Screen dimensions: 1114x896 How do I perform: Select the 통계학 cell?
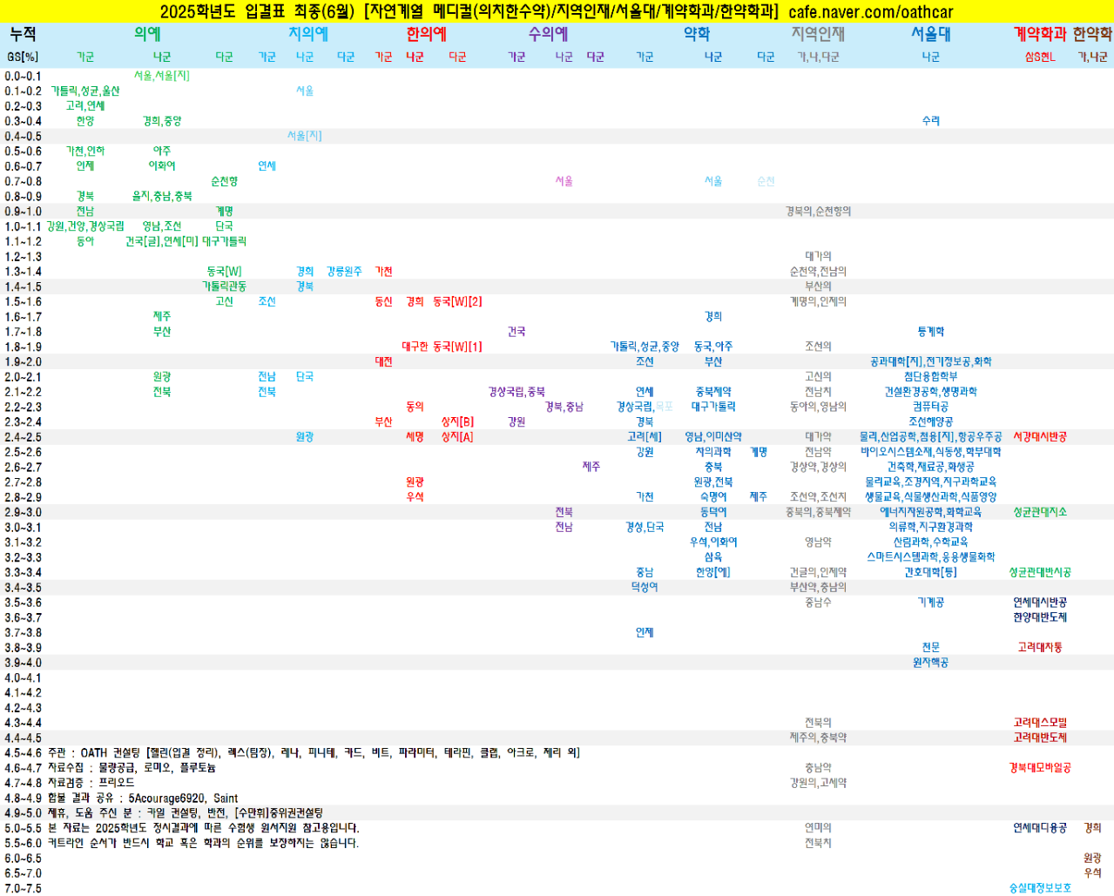931,332
